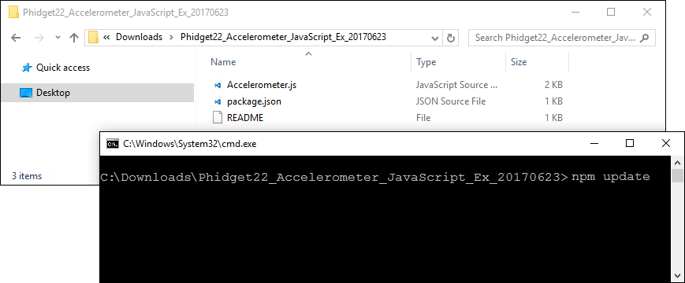Viewport: 685px width, 283px height.
Task: Select the package.json file
Action: pyautogui.click(x=254, y=101)
